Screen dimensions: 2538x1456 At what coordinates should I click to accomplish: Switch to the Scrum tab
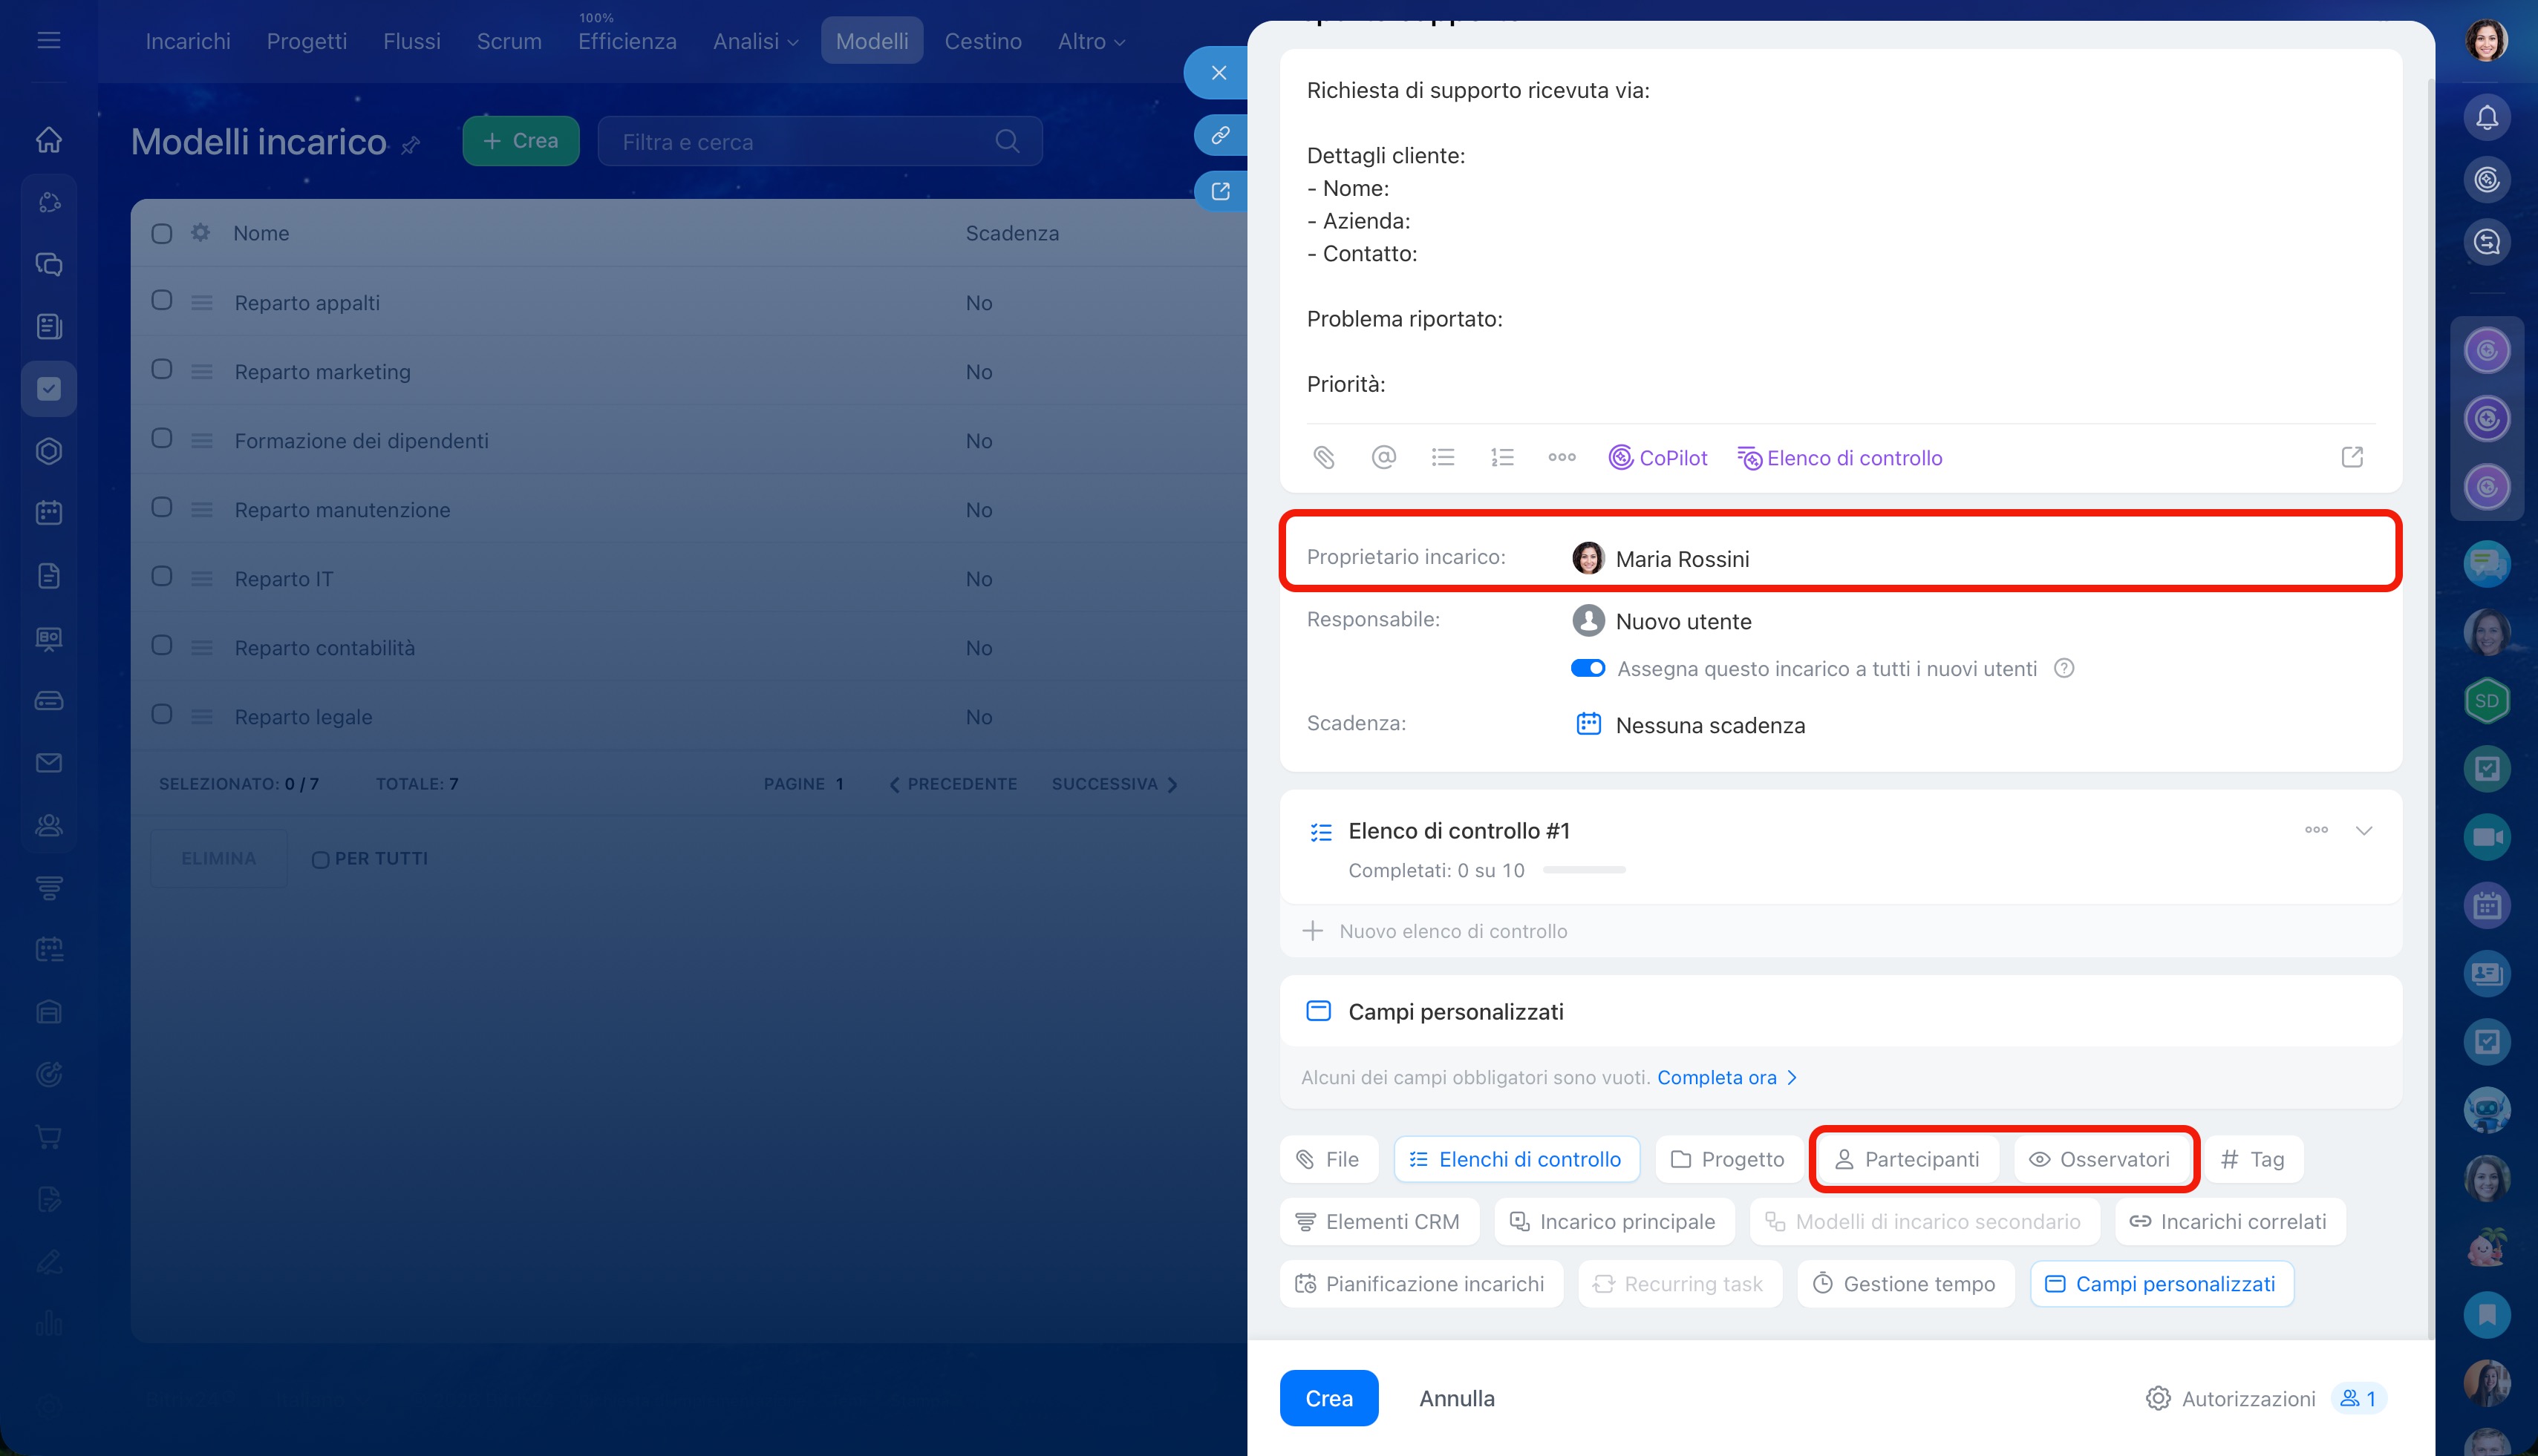pyautogui.click(x=509, y=41)
